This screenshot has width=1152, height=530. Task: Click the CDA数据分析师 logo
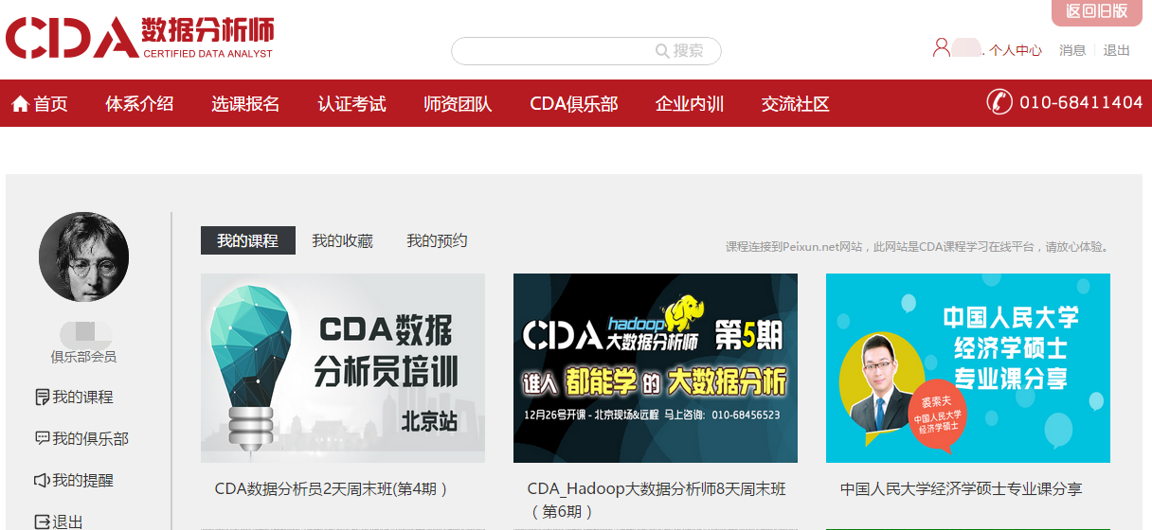[x=140, y=37]
